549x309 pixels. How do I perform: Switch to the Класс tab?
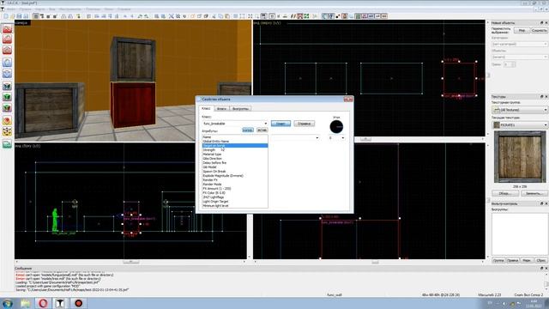click(x=207, y=108)
